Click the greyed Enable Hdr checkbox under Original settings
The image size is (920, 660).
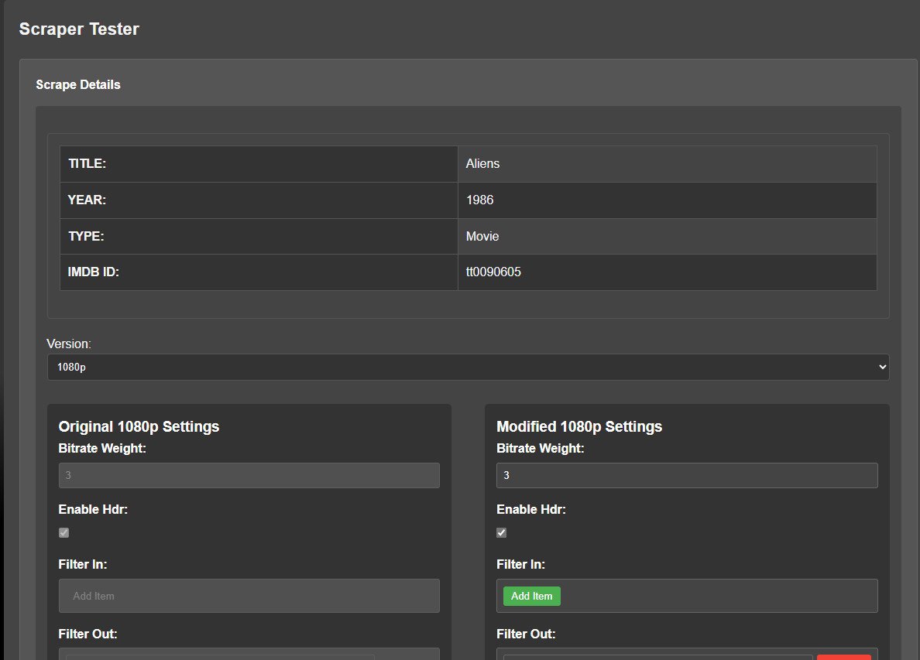64,533
